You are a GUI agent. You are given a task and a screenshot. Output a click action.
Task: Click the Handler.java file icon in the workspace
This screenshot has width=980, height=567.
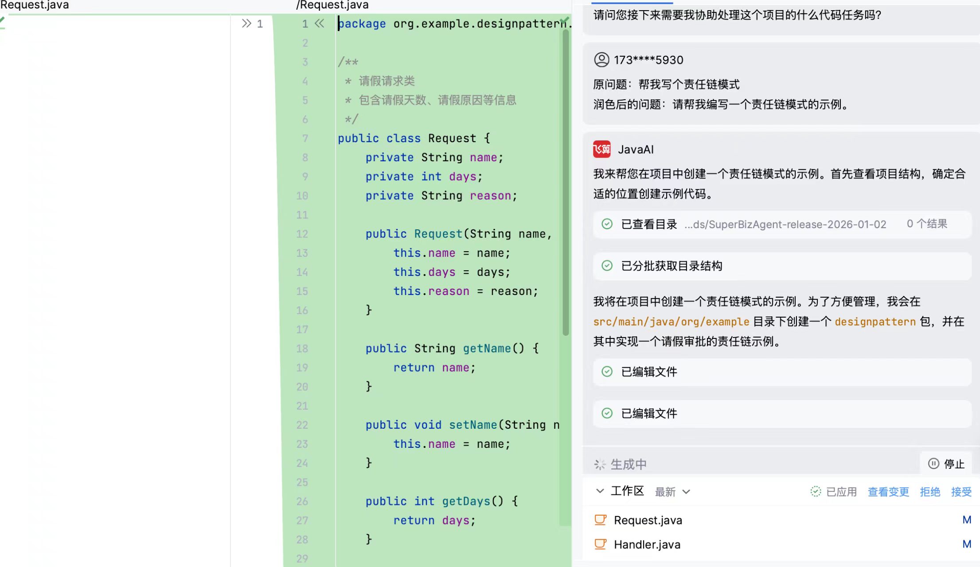coord(600,544)
